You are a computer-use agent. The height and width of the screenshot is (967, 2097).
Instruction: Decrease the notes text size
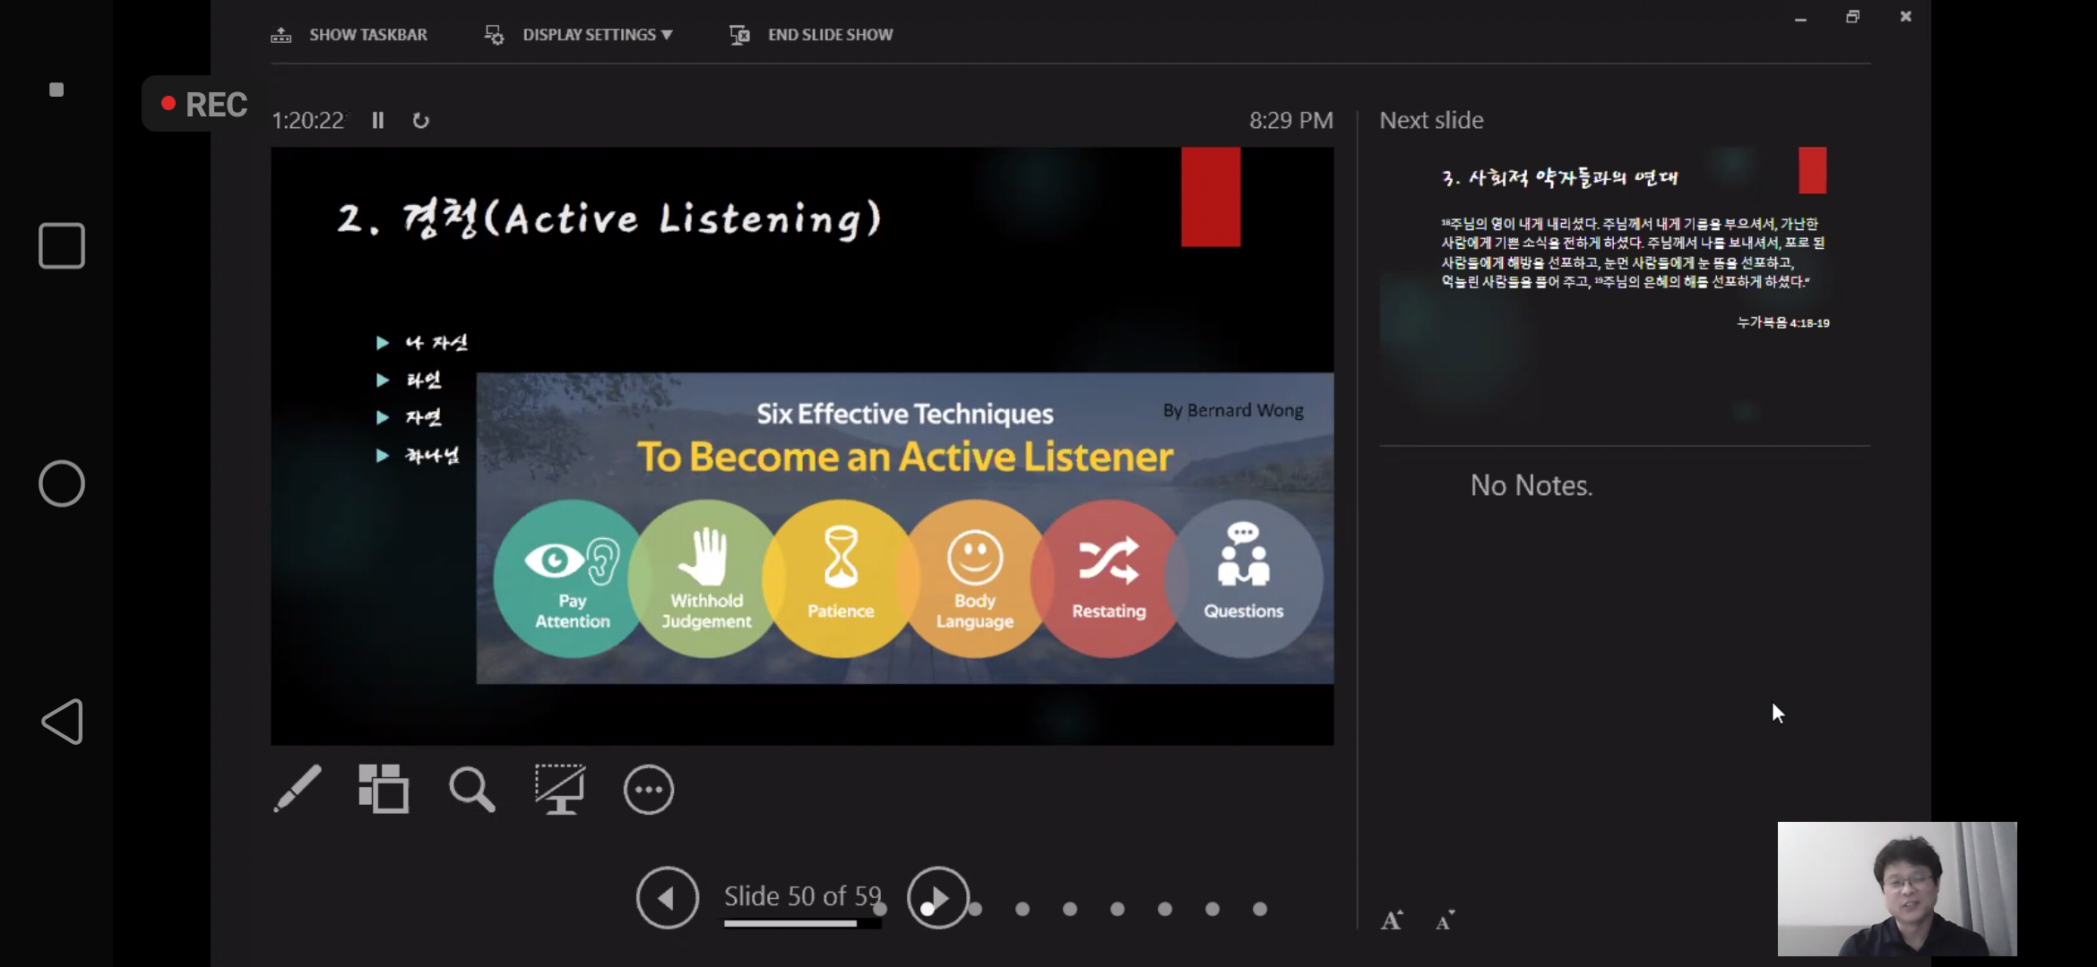pos(1444,920)
